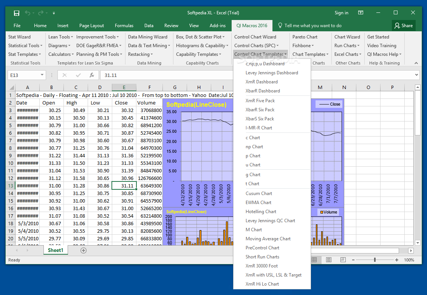The width and height of the screenshot is (427, 295).
Task: Select I-MR-R Chart entry
Action: click(272, 128)
